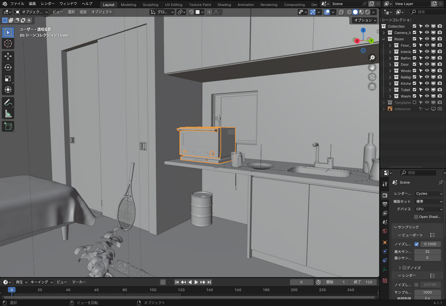Viewport: 446px width, 306px height.
Task: Collapse the サンプリング panel
Action: pos(408,227)
